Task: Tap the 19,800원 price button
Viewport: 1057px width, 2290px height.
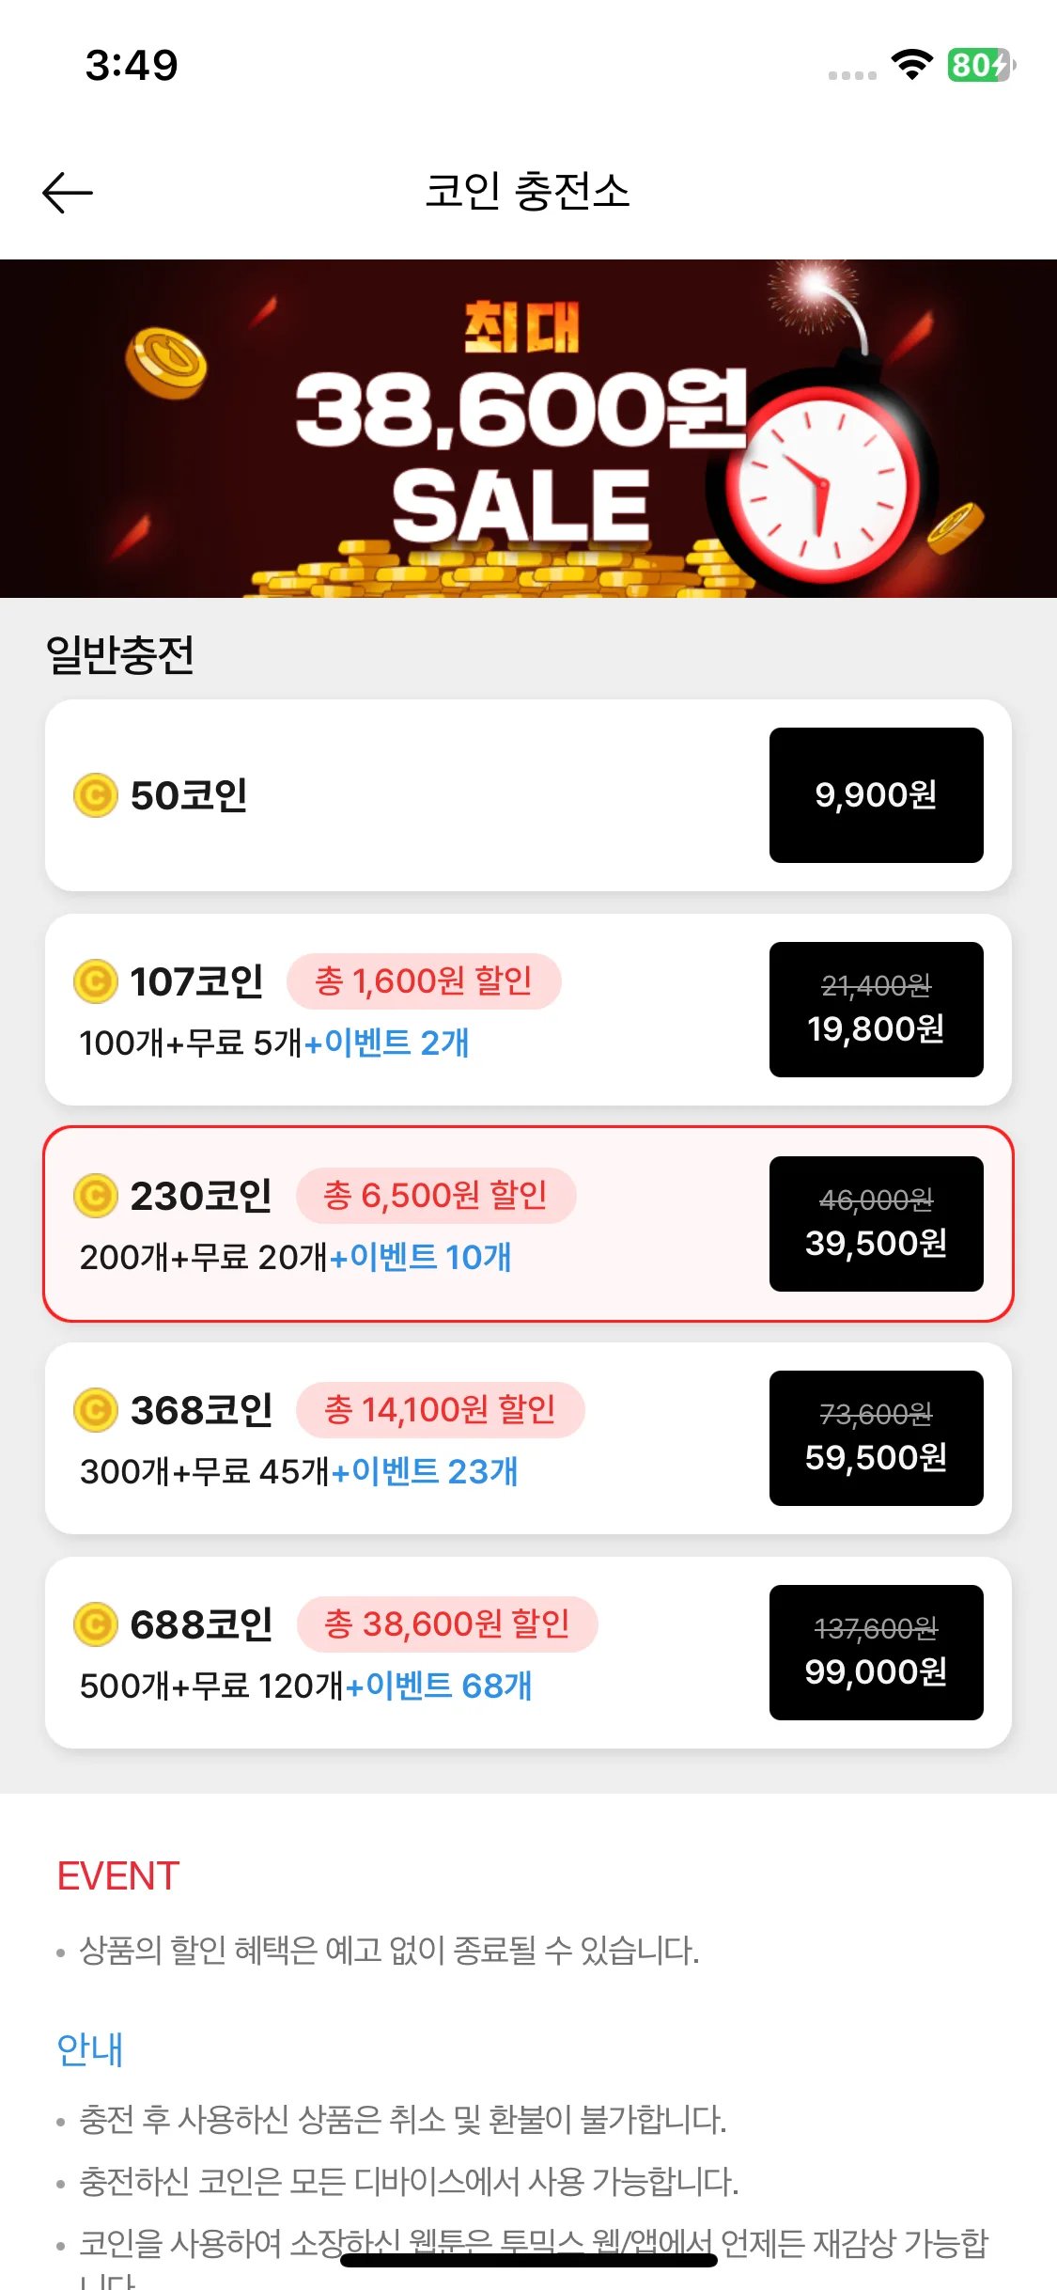Action: [x=877, y=1010]
